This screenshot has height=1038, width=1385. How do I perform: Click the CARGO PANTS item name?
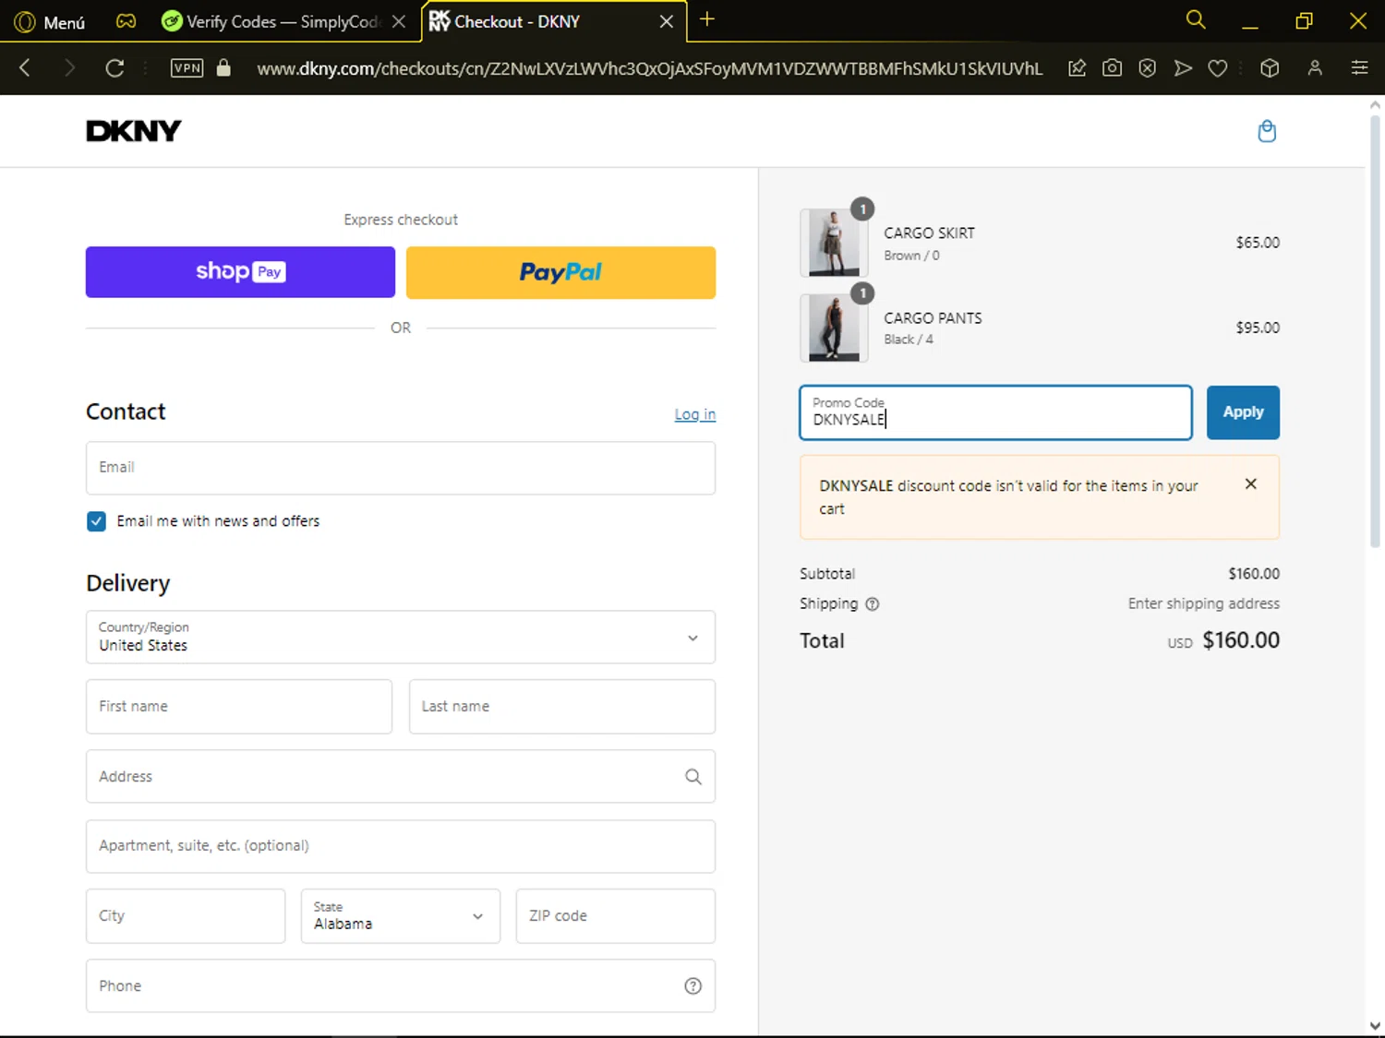click(x=933, y=318)
